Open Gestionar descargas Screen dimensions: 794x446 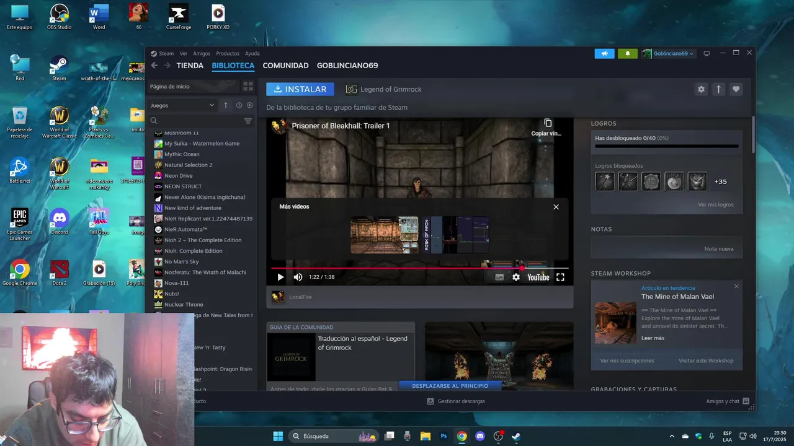click(x=456, y=401)
